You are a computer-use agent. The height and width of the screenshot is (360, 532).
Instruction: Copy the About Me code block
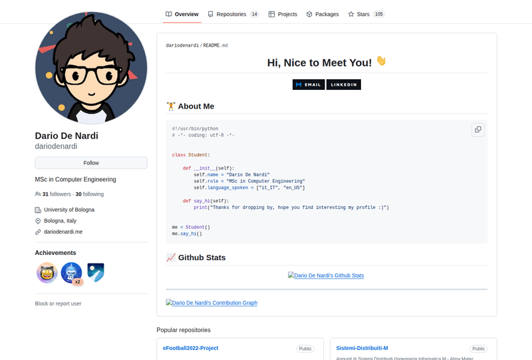(477, 130)
